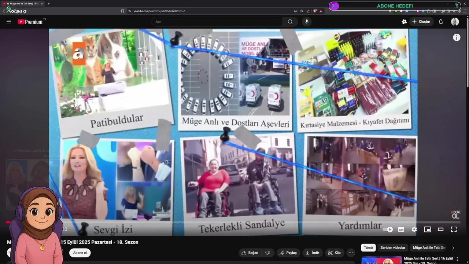
Task: Create a clip with Klip
Action: point(334,253)
